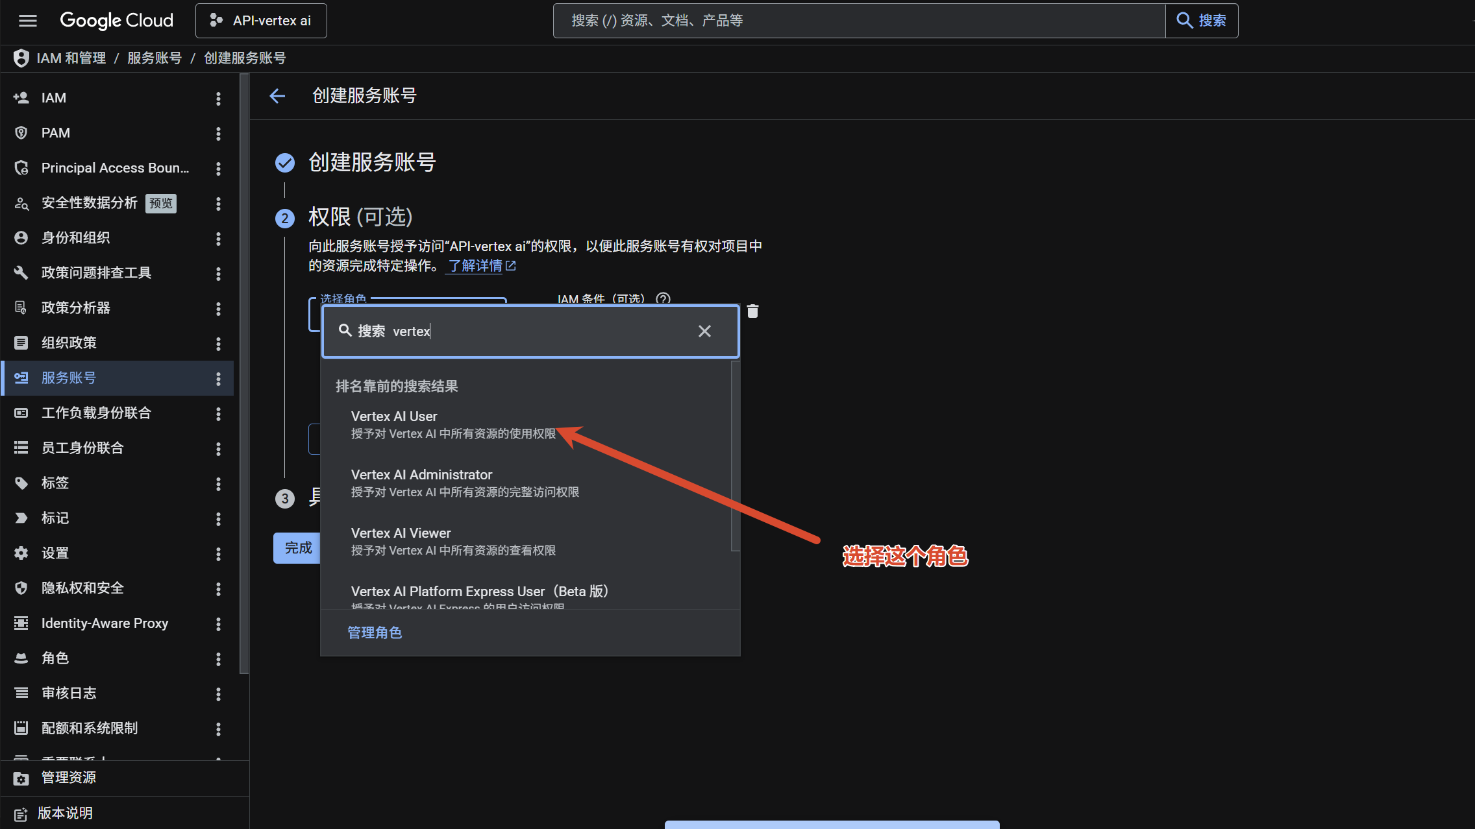Open more options for Principal Access Boundary
The width and height of the screenshot is (1475, 829).
coord(218,169)
